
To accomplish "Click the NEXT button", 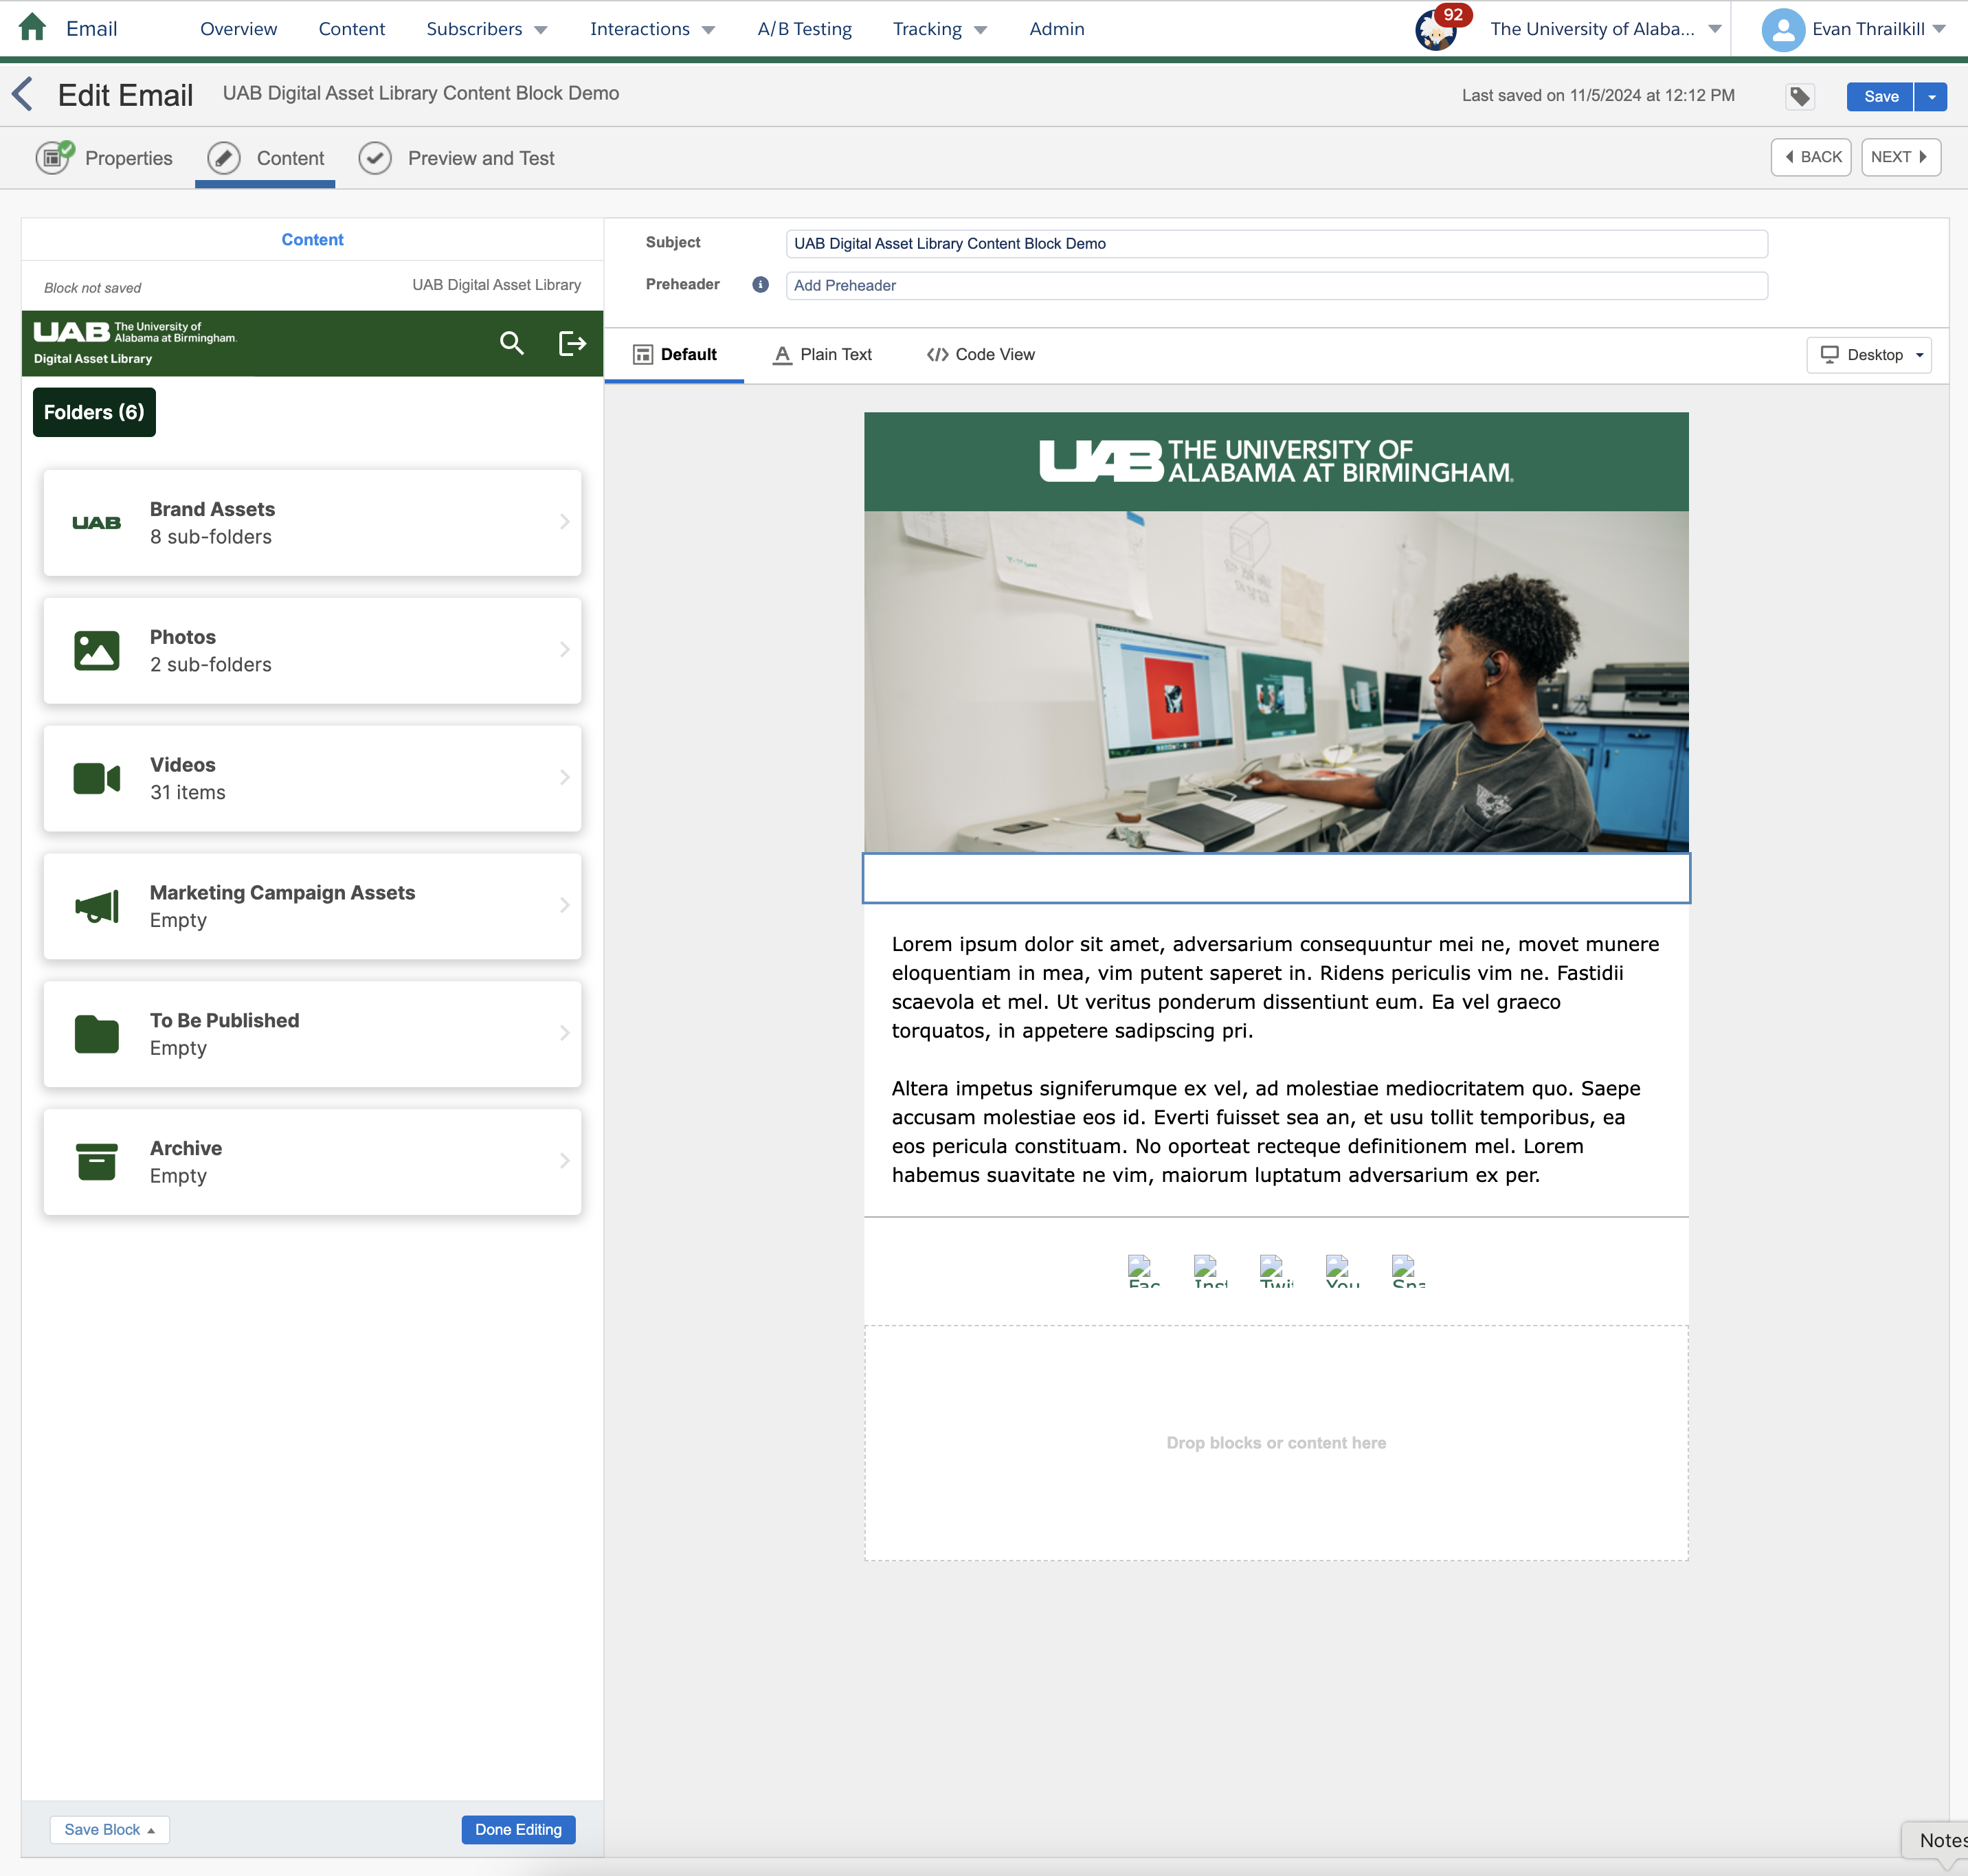I will point(1899,157).
